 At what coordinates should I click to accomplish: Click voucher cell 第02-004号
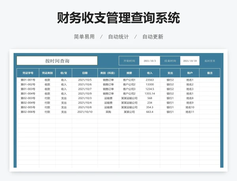[x=28, y=103]
